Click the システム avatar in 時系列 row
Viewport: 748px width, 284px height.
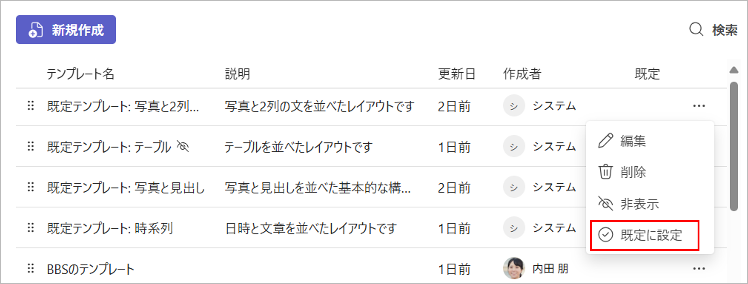coord(514,228)
